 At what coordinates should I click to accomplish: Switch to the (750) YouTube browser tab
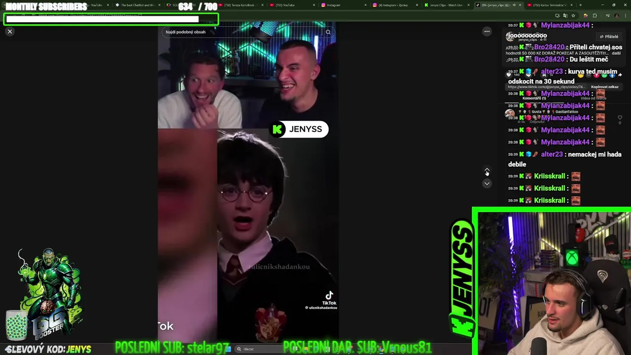[x=291, y=5]
